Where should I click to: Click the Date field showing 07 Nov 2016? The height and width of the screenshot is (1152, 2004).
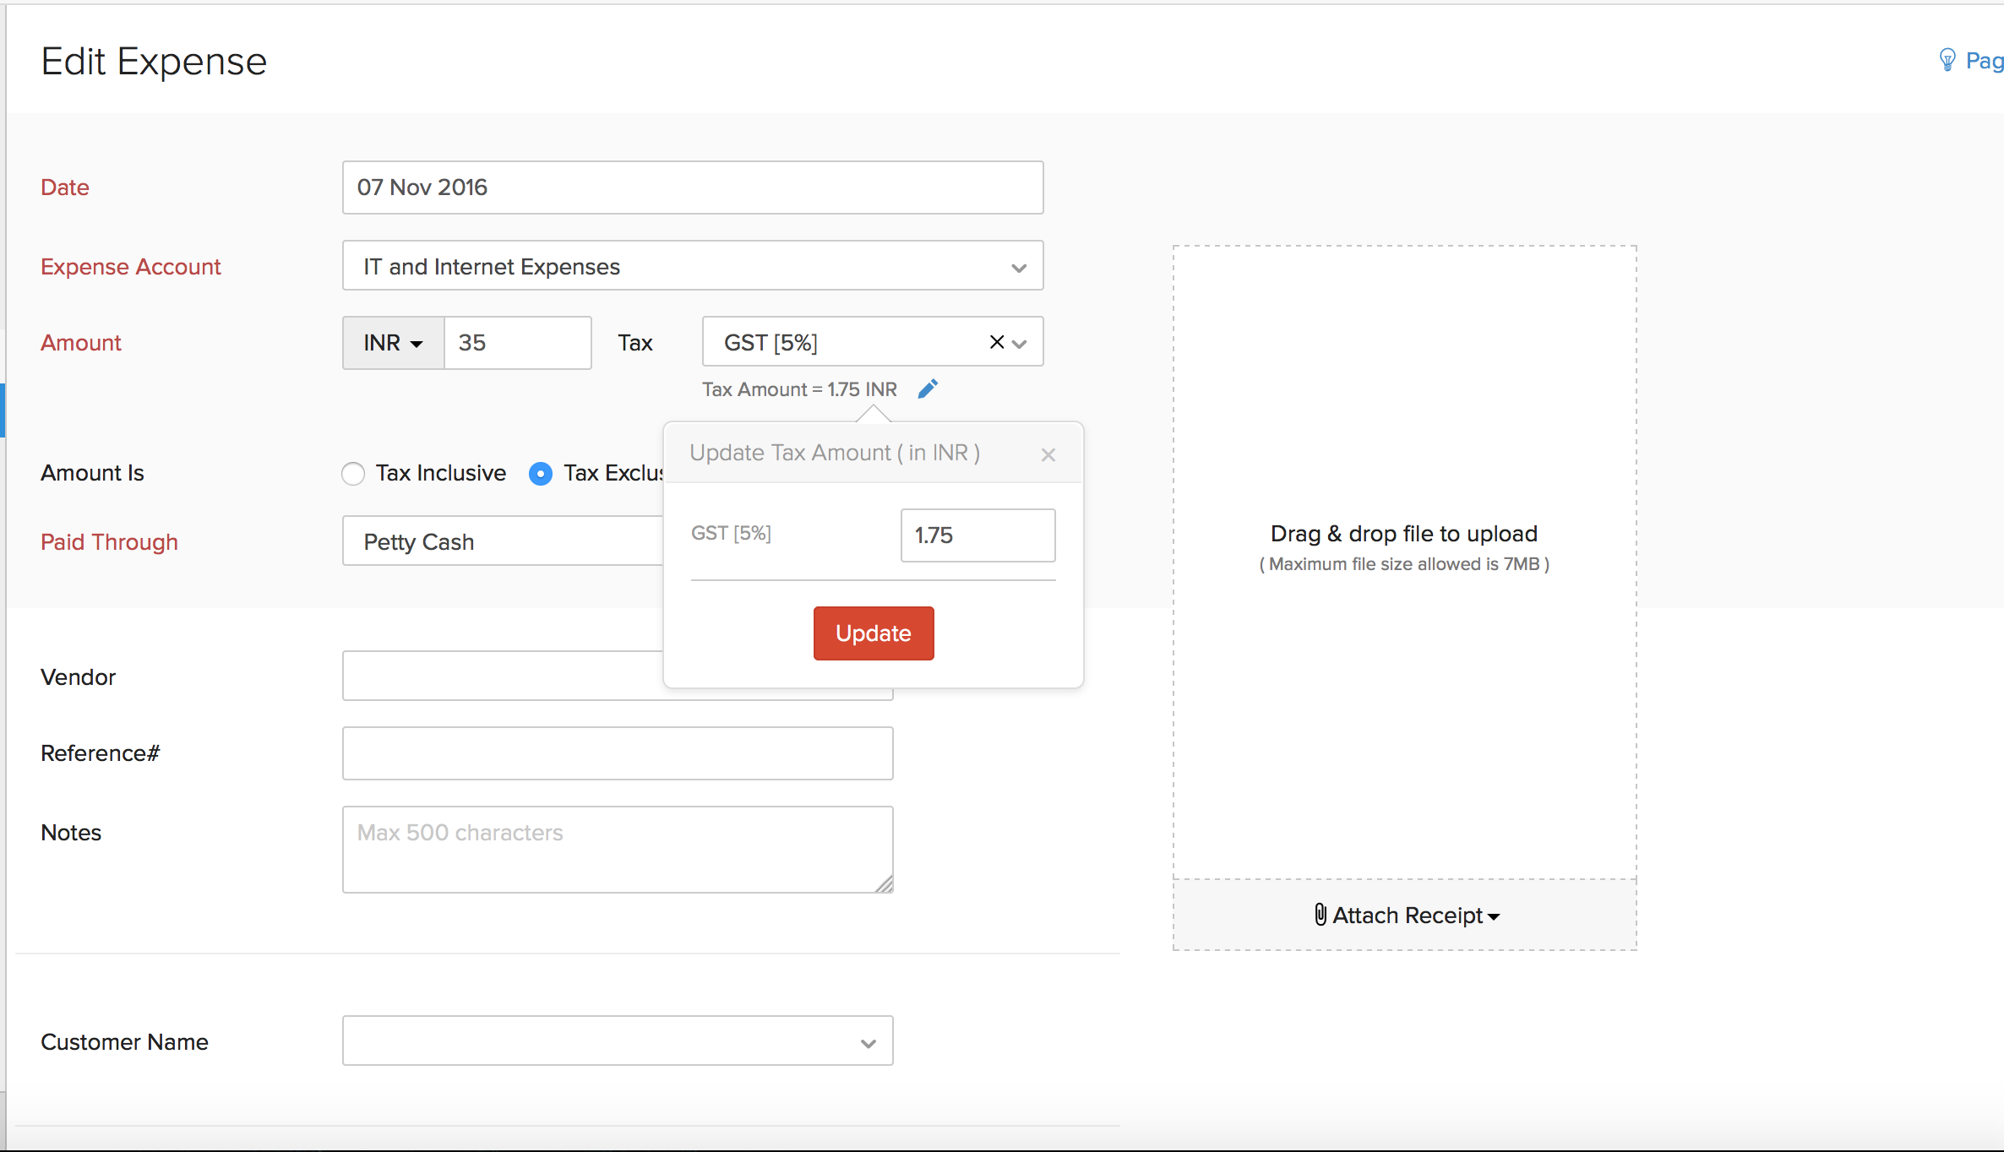point(693,187)
